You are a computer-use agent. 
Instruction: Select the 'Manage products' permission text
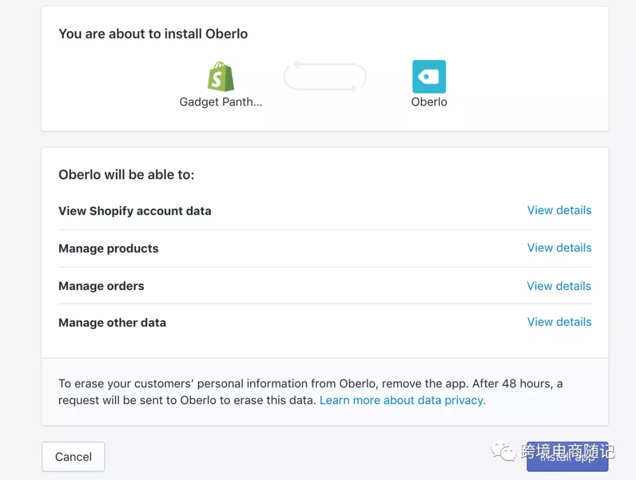click(x=108, y=249)
